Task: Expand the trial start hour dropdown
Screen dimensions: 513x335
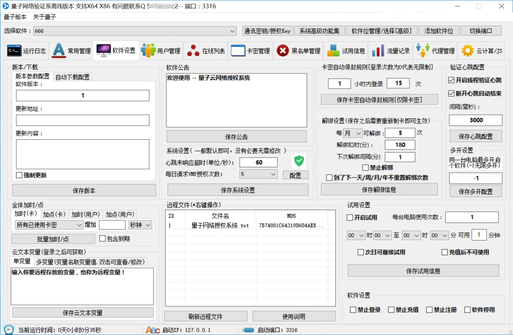Action: 356,235
